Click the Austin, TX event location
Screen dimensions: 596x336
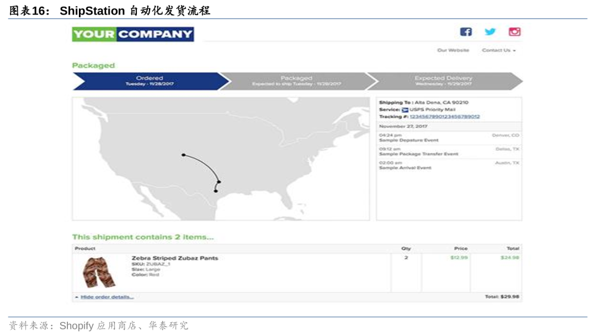[x=507, y=163]
